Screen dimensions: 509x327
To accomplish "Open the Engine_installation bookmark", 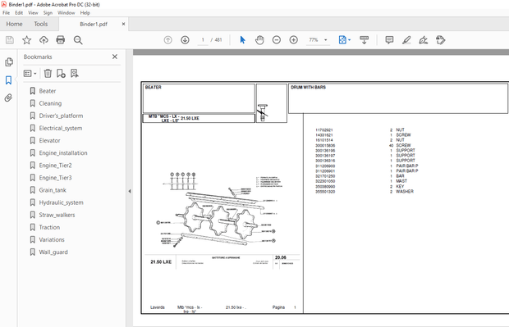I will coord(63,153).
